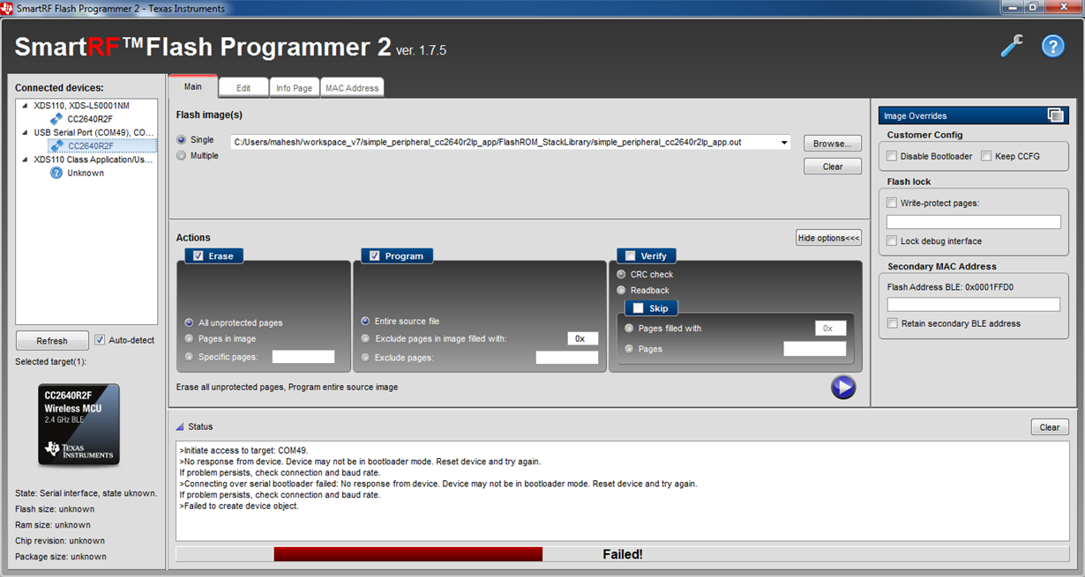Click the red Failed! progress bar

(408, 554)
